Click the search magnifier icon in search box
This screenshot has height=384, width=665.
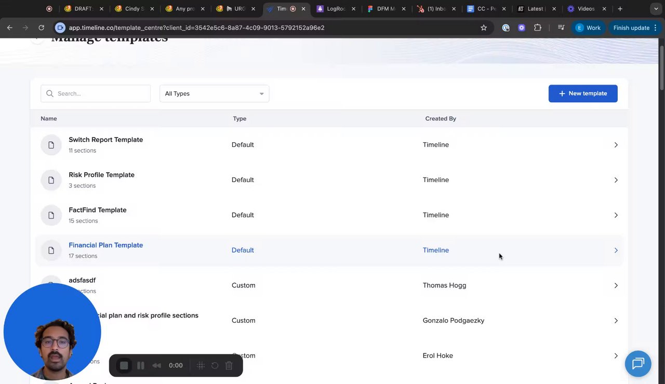pos(50,93)
